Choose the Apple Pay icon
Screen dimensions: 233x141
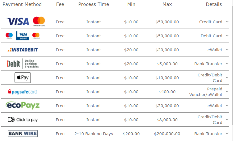(23, 78)
